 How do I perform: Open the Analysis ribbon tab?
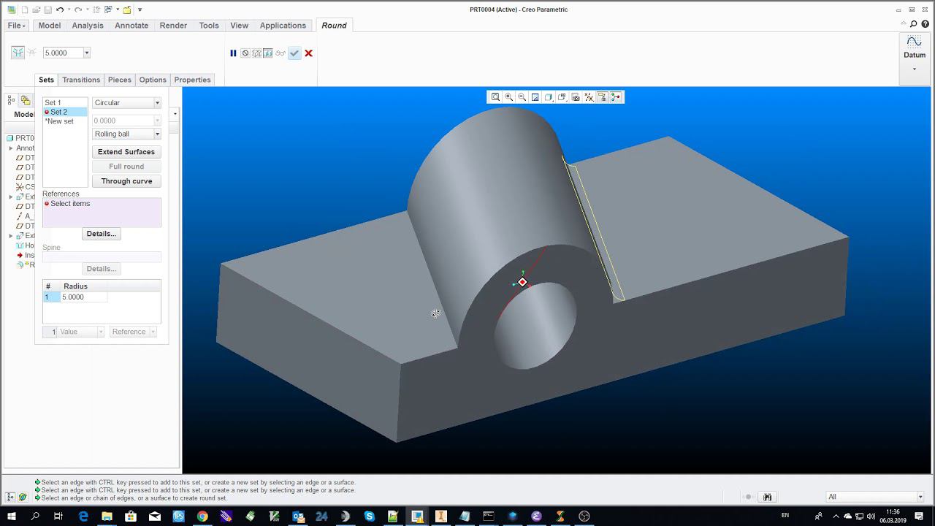[88, 26]
